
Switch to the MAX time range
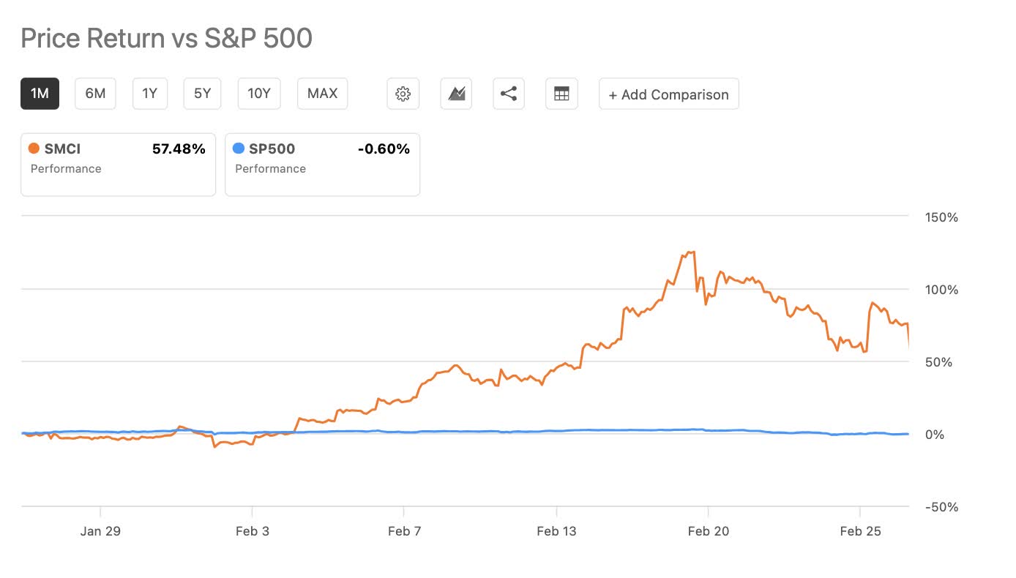[322, 94]
